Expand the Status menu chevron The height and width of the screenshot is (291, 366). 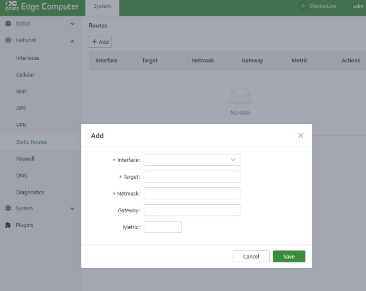72,24
